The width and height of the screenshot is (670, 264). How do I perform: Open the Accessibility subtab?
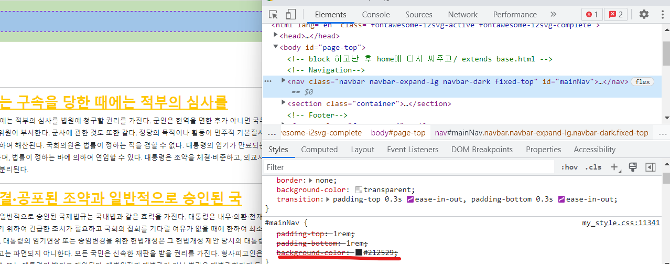595,150
